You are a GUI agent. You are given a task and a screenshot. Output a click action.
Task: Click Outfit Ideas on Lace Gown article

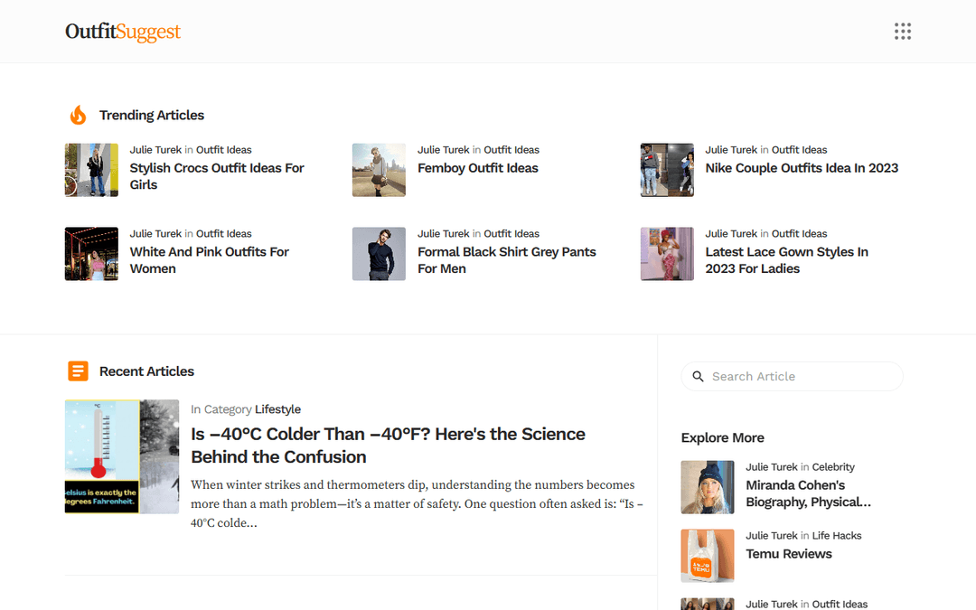[x=799, y=233]
